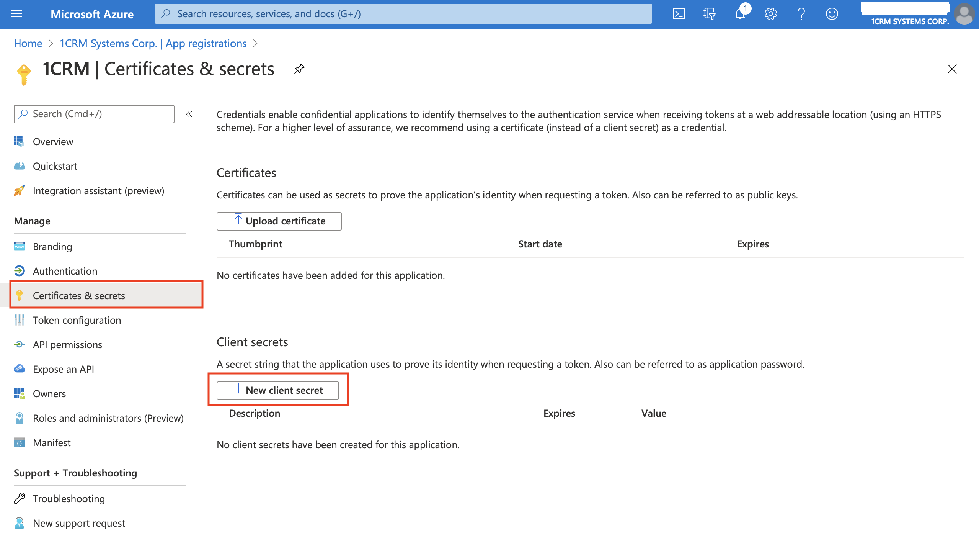Viewport: 979px width, 537px height.
Task: Focus the global resource search box
Action: (403, 14)
